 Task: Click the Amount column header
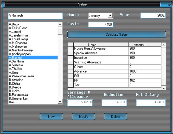click(145, 45)
